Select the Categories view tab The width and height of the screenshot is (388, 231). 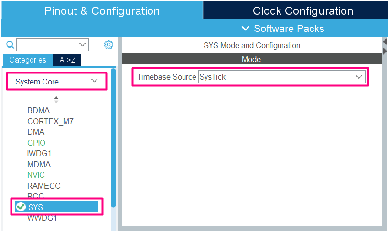click(28, 60)
